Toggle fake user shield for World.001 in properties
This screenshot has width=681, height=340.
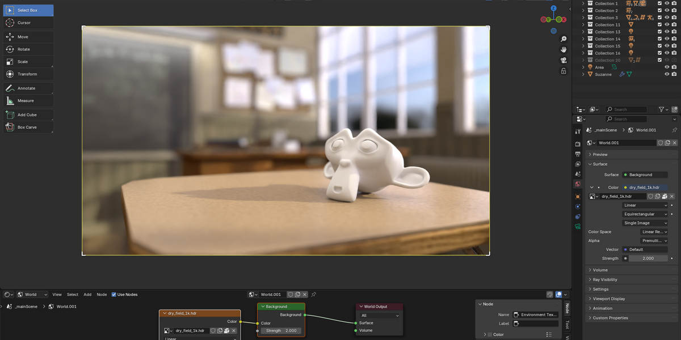point(661,143)
